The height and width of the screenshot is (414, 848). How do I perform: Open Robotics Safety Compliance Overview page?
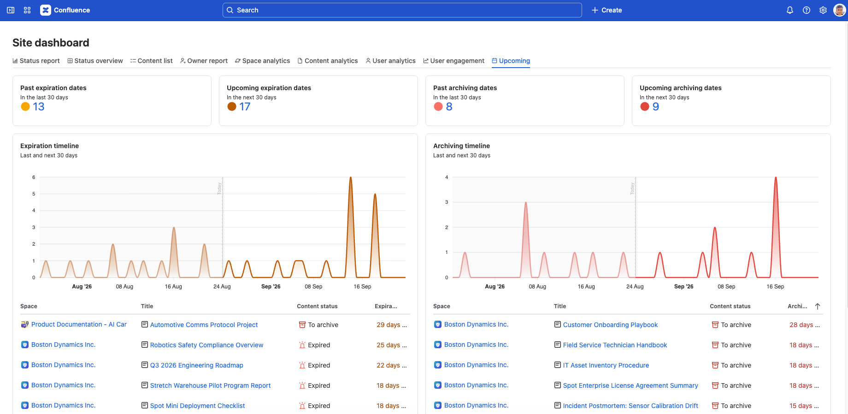tap(206, 345)
